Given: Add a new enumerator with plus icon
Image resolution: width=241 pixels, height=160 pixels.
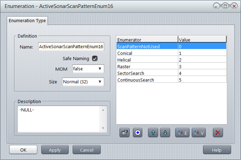Looking at the screenshot, I should 137,133.
